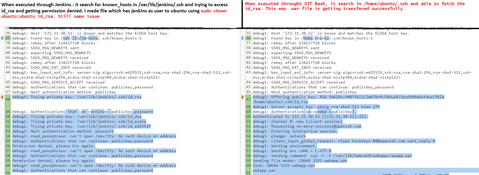Select right line 41 'rekey after 134217728 blocks'
This screenshot has height=175, width=479.
click(294, 63)
